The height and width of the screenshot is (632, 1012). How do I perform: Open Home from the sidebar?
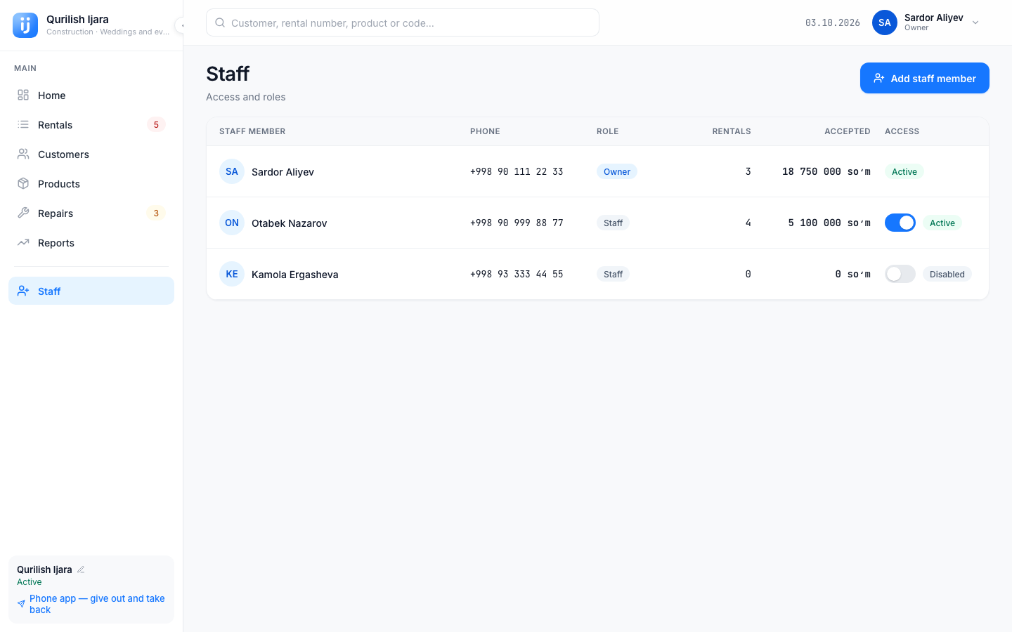[x=91, y=96]
